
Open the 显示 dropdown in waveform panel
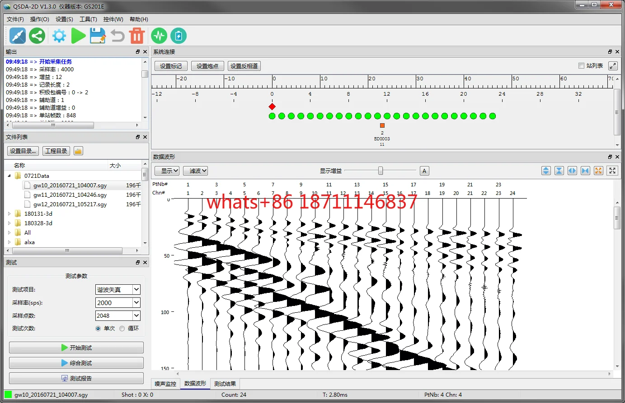pyautogui.click(x=167, y=171)
